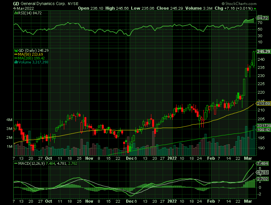Screen dimensions: 271x205
Task: Click the volume bars icon in the legend
Action: pyautogui.click(x=16, y=62)
